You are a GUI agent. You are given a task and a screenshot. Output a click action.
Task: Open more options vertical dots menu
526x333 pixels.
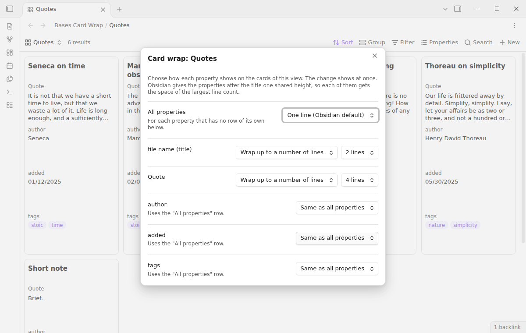coord(515,25)
